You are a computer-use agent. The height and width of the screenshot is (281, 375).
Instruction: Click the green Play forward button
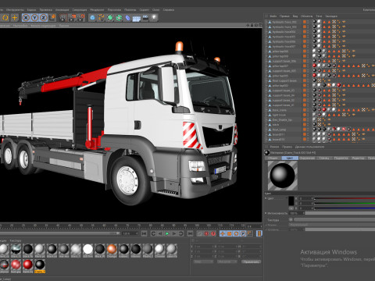point(167,233)
